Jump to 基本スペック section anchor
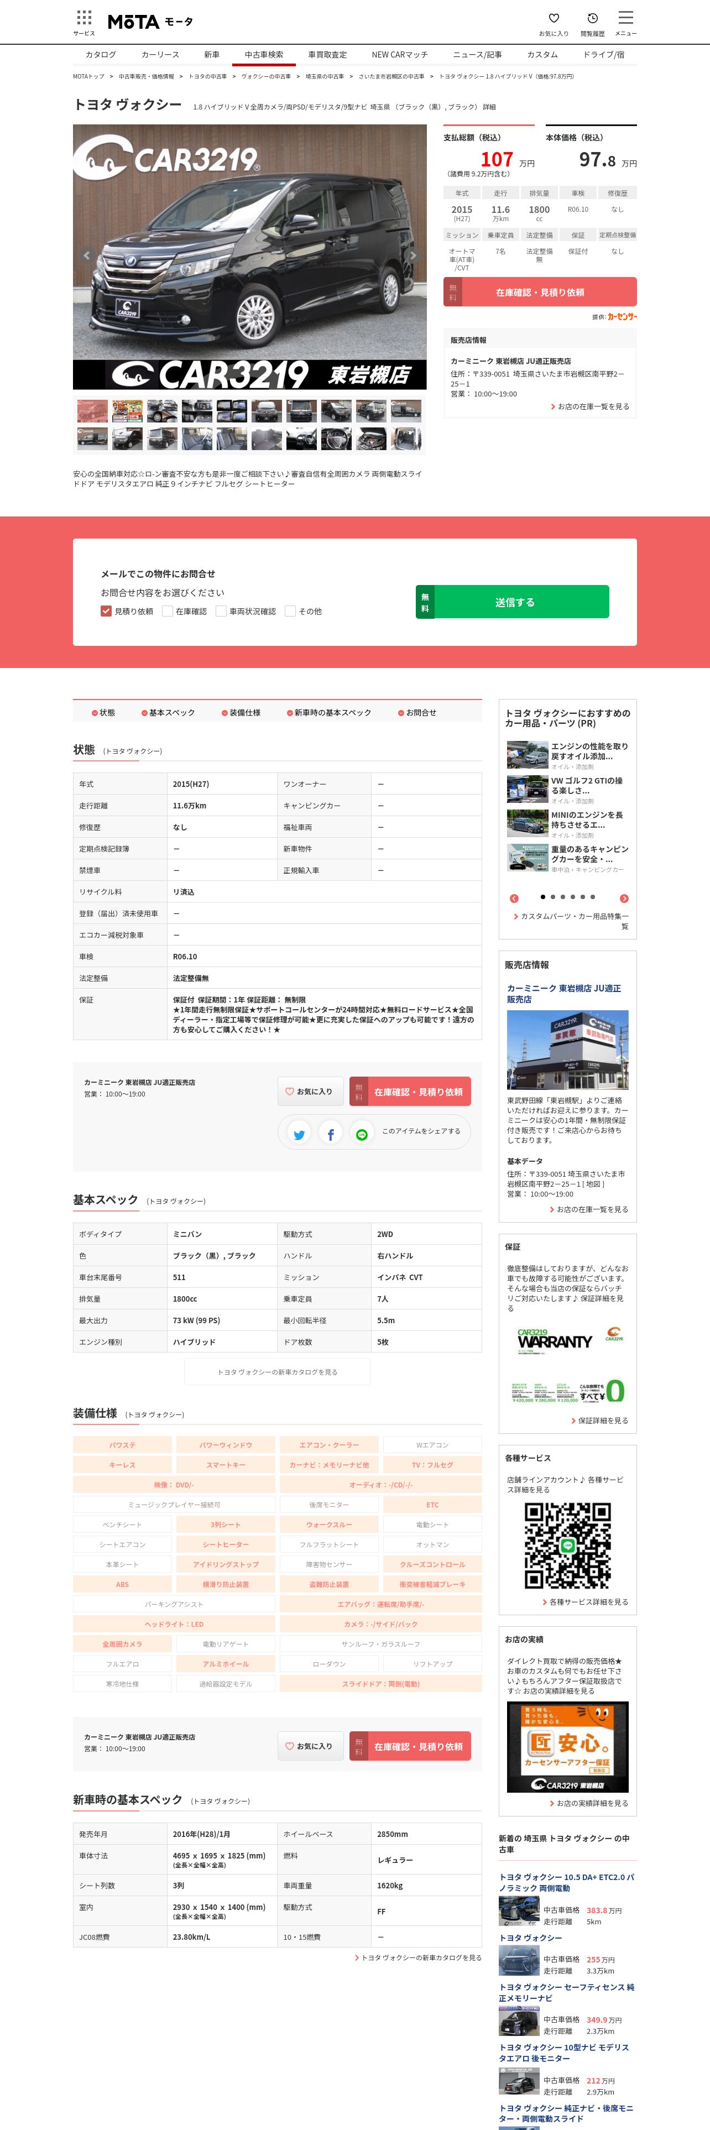This screenshot has height=2130, width=710. pyautogui.click(x=168, y=713)
